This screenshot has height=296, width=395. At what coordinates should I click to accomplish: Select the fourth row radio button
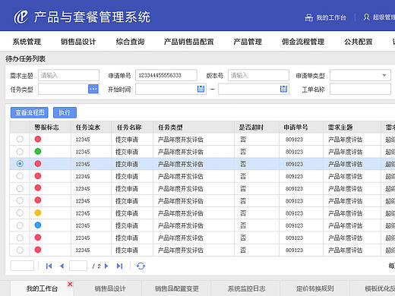point(20,176)
